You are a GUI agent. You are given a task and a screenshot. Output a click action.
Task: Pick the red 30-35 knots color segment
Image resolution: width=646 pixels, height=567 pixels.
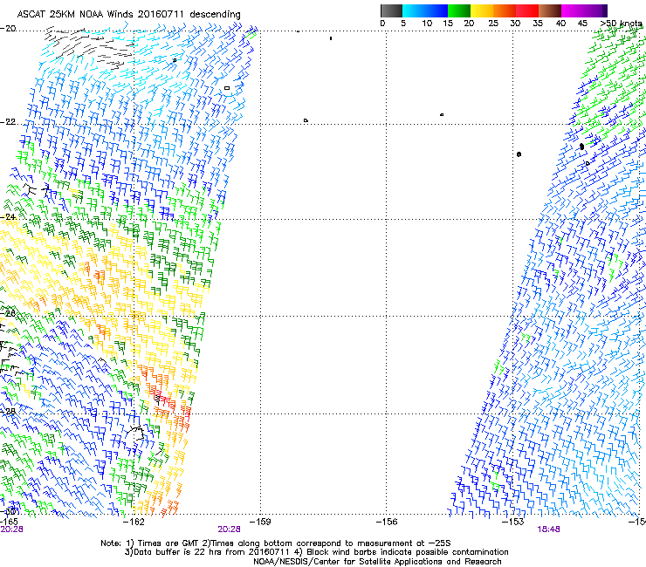click(x=527, y=10)
